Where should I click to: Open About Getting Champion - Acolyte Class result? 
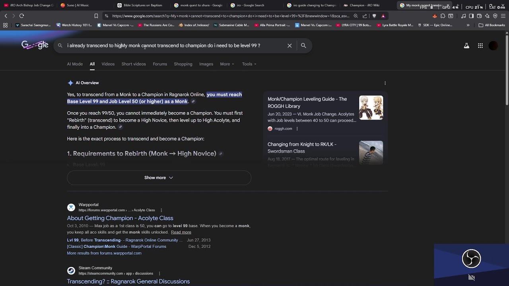click(120, 218)
